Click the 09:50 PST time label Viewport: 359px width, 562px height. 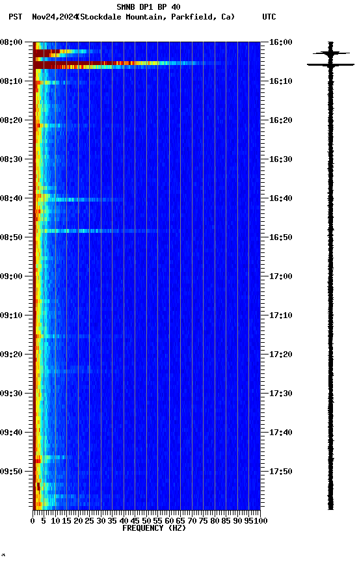[11, 472]
